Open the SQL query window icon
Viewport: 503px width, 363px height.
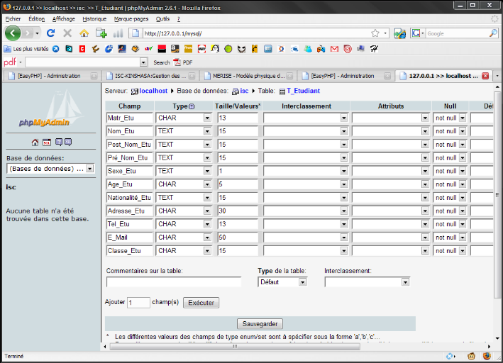(46, 143)
